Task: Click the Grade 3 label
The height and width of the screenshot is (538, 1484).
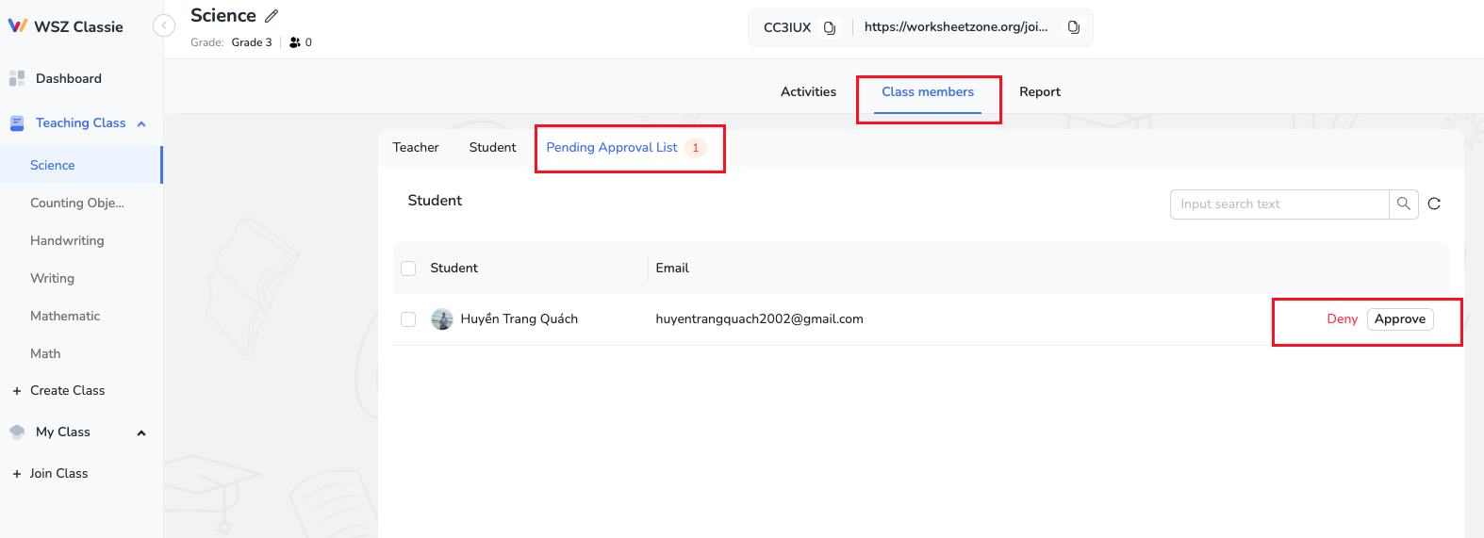Action: pyautogui.click(x=252, y=42)
